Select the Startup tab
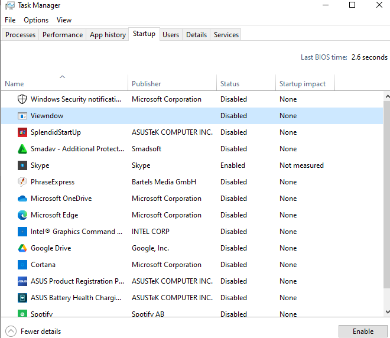The image size is (390, 338). coord(144,34)
